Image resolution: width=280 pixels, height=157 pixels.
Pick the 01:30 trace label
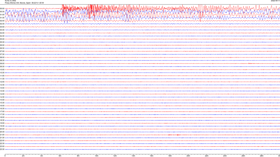[x=2, y=18]
